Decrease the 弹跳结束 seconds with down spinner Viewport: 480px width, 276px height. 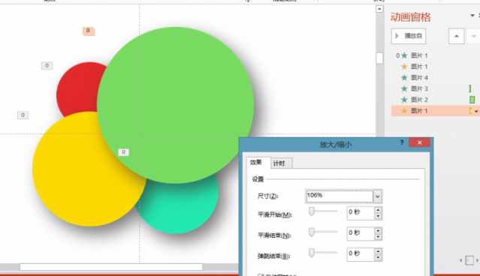coord(378,258)
